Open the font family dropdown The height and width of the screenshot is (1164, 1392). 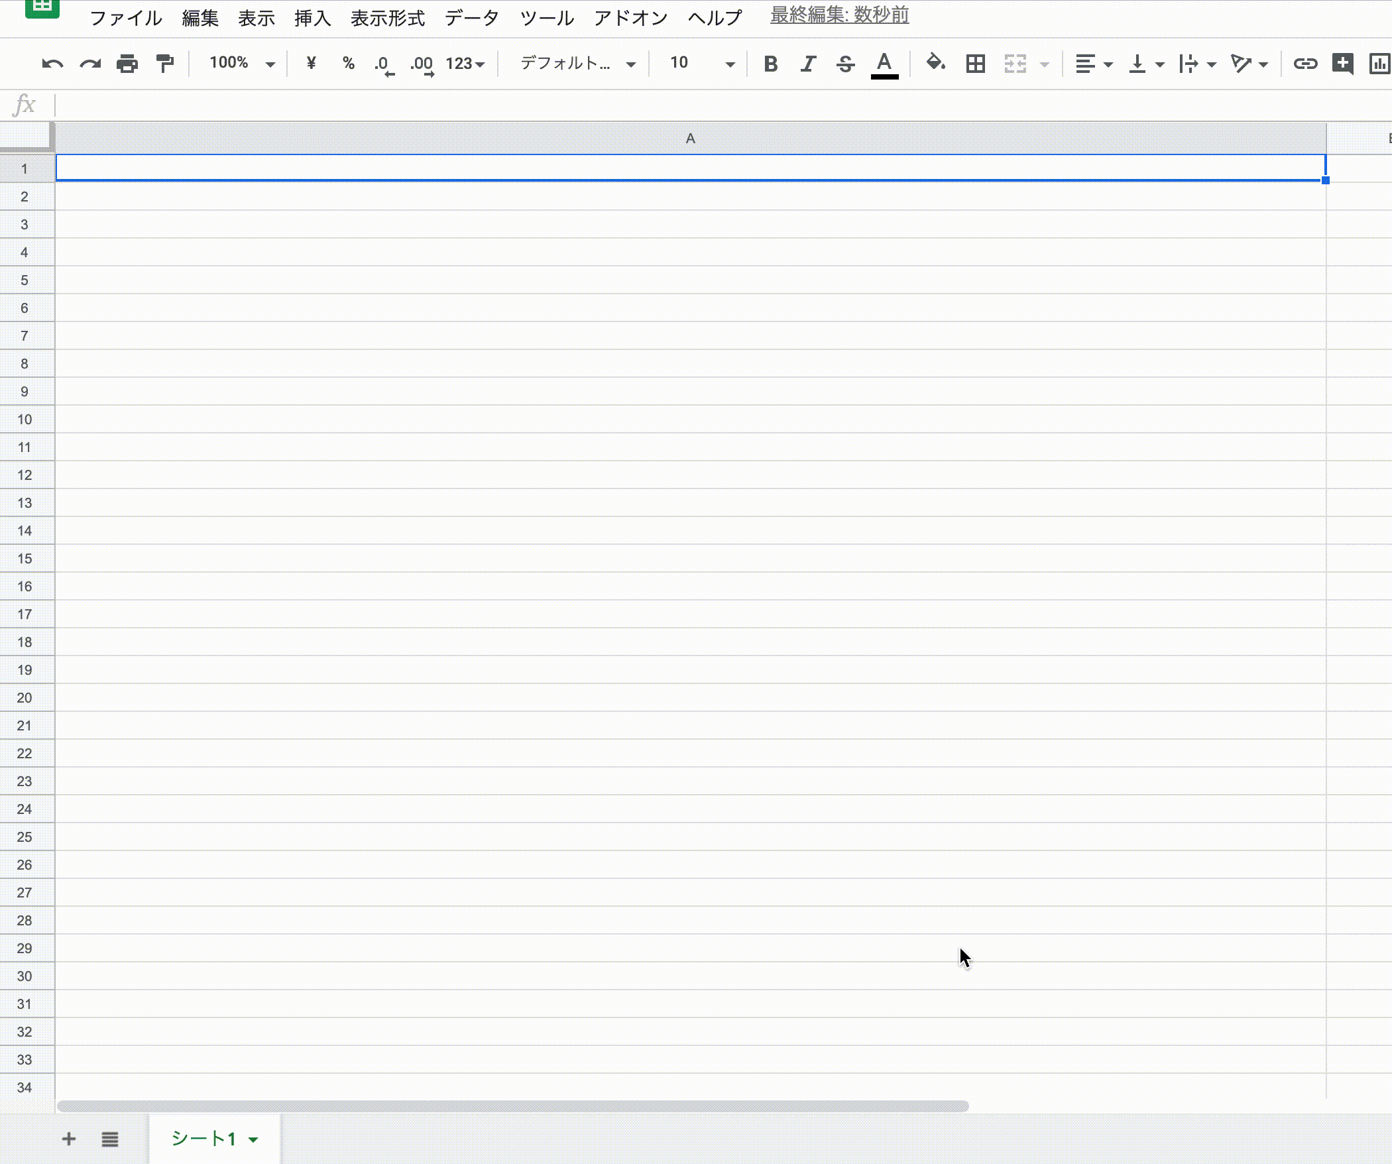pos(573,64)
